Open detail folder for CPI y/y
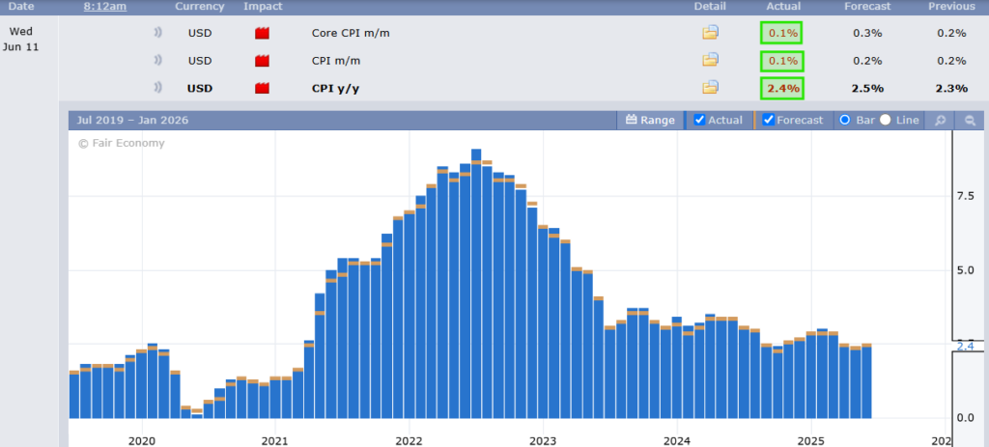 click(x=710, y=88)
